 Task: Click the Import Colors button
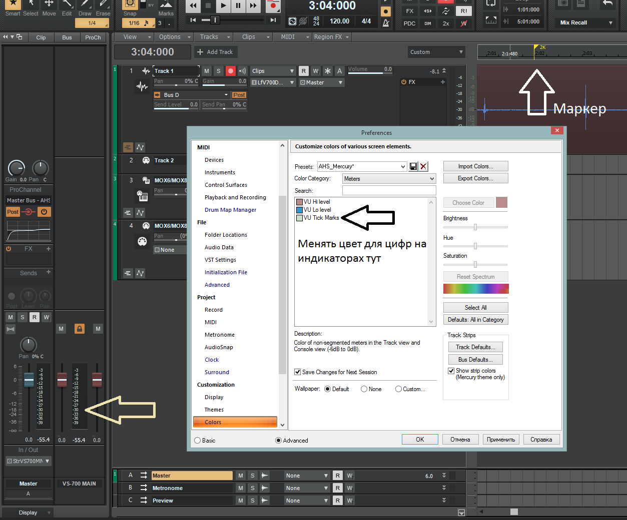coord(475,166)
